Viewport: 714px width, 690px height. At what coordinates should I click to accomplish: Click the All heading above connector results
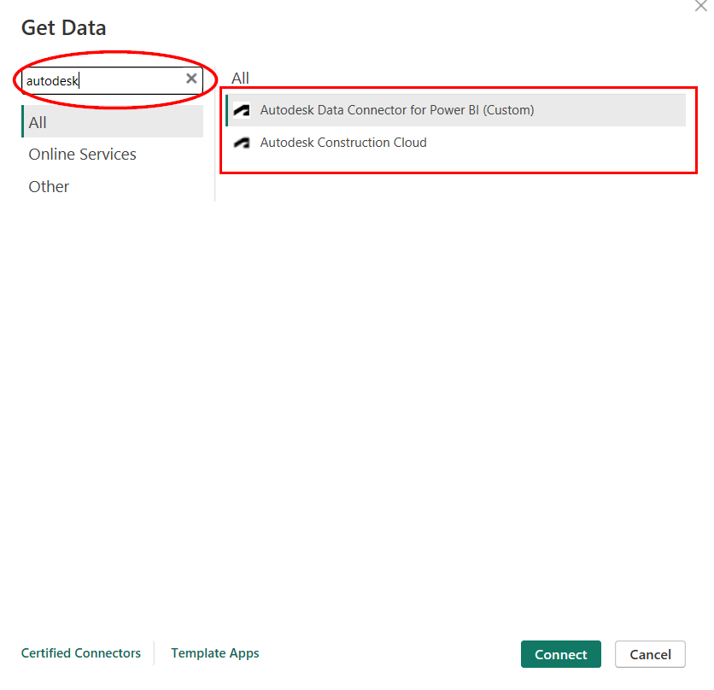tap(240, 79)
